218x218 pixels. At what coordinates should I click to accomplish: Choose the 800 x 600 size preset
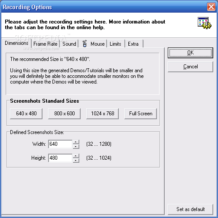[x=65, y=114]
